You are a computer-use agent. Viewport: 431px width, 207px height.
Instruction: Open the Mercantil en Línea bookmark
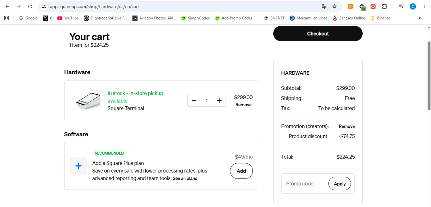click(x=308, y=18)
